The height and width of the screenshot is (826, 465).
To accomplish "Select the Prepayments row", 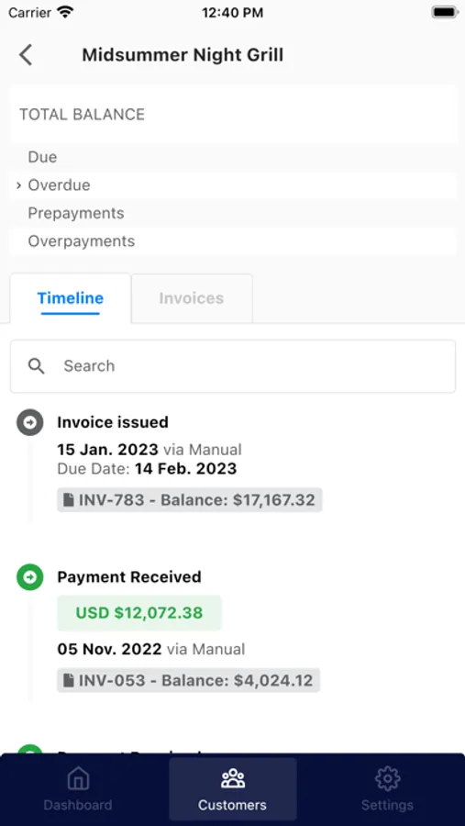I will pyautogui.click(x=233, y=213).
